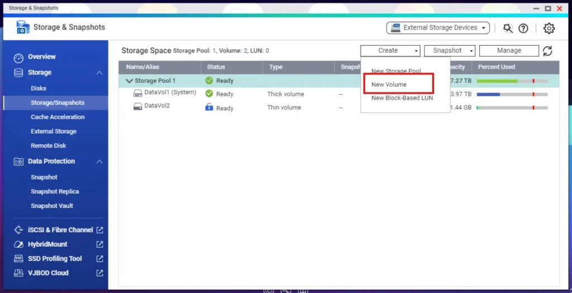Click the Manage button

coord(509,51)
